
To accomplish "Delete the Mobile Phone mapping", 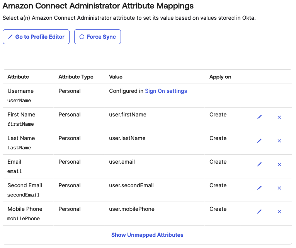I will (x=279, y=212).
